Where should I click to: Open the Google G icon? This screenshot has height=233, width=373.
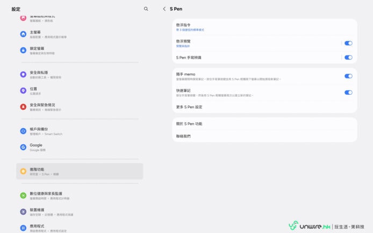point(23,147)
